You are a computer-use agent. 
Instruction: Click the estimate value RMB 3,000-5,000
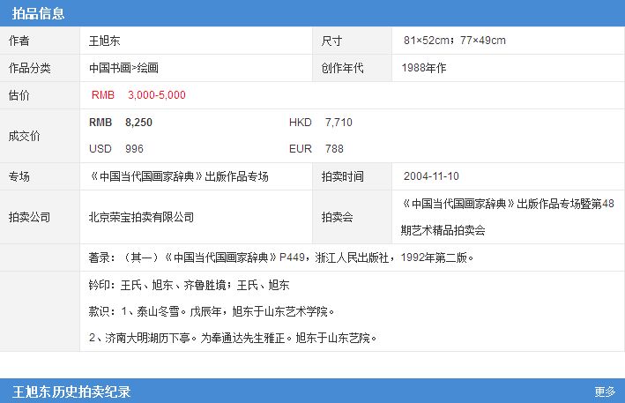point(138,95)
